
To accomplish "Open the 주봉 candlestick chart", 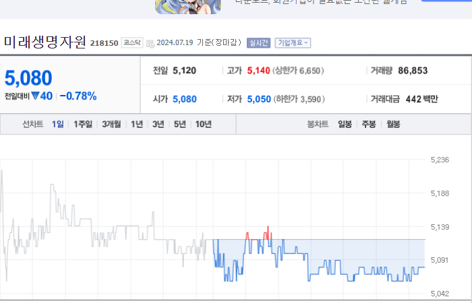I will pyautogui.click(x=369, y=124).
